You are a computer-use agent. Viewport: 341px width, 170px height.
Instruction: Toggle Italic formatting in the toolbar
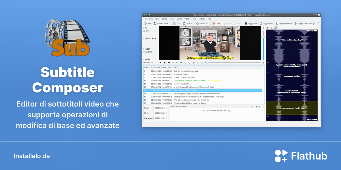266,24
